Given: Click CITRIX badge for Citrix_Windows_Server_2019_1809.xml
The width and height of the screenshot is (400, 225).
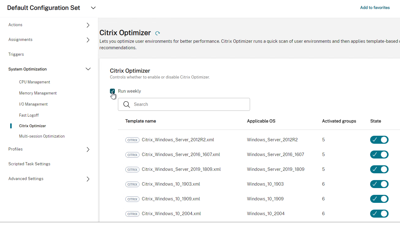Looking at the screenshot, I should [132, 170].
